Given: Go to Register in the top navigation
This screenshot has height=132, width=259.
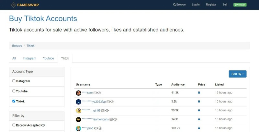Looking at the screenshot, I should point(211,5).
